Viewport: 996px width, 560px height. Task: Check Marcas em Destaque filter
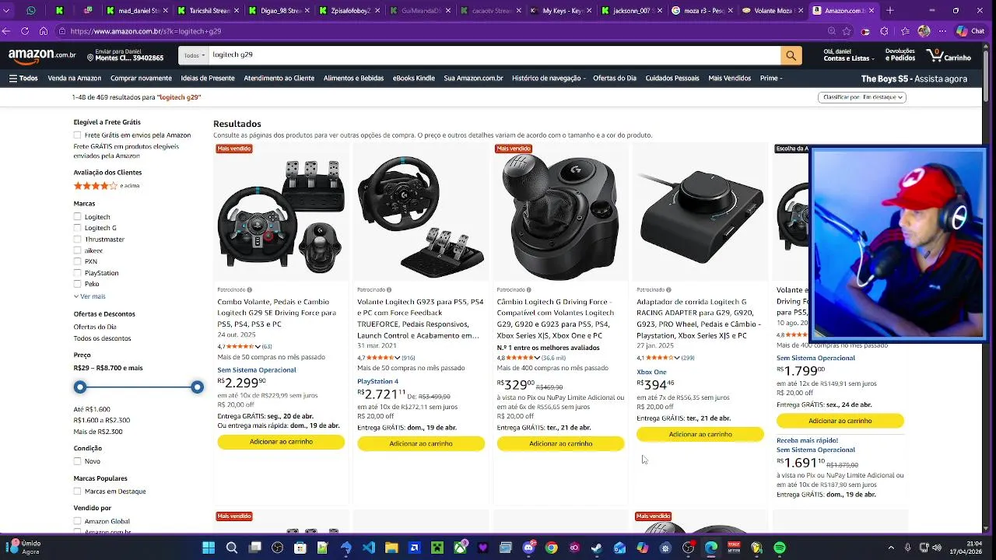[77, 492]
